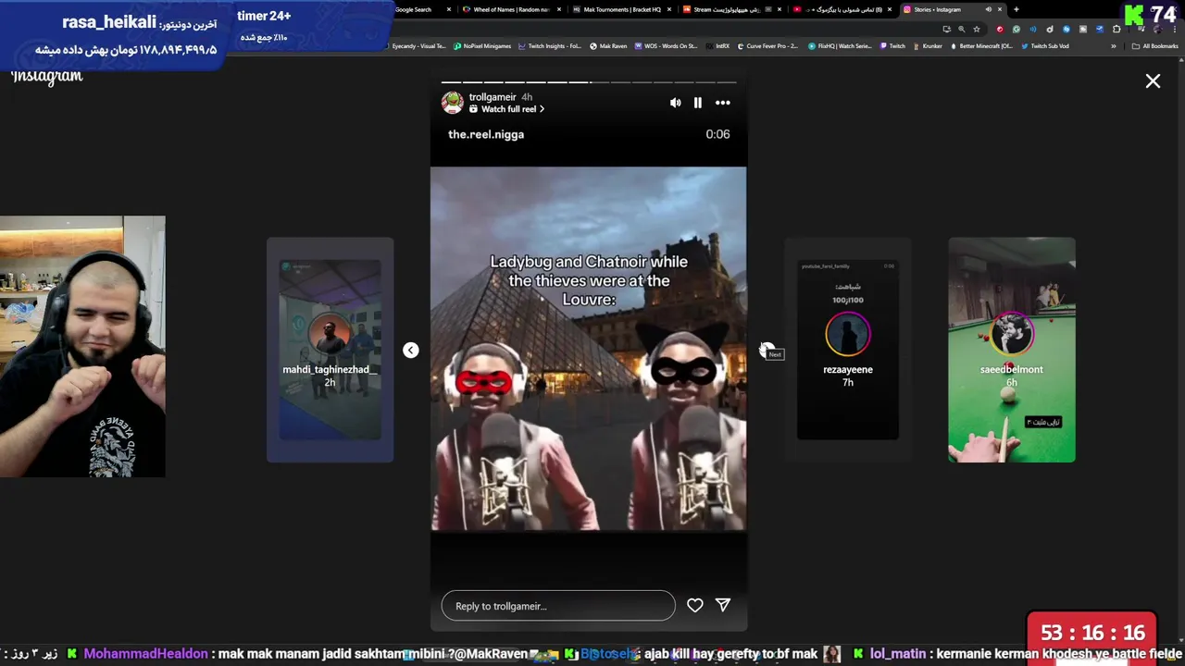Like the story with the heart icon

click(695, 605)
